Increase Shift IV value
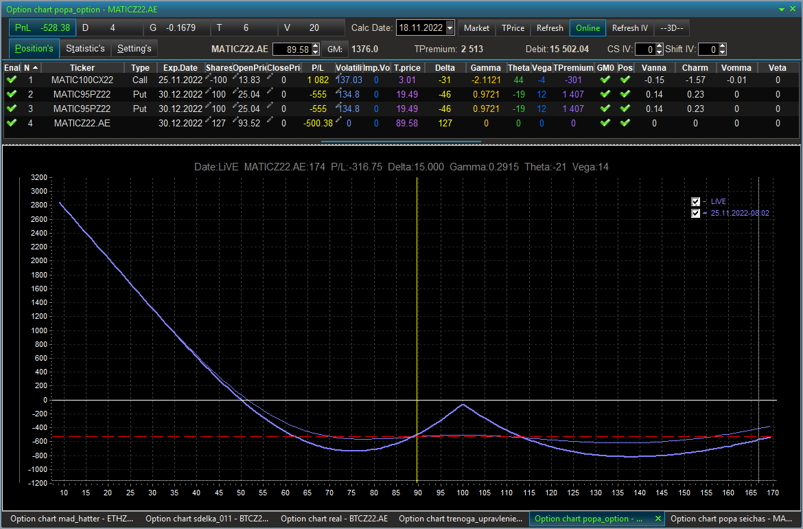Image resolution: width=803 pixels, height=529 pixels. click(x=723, y=46)
